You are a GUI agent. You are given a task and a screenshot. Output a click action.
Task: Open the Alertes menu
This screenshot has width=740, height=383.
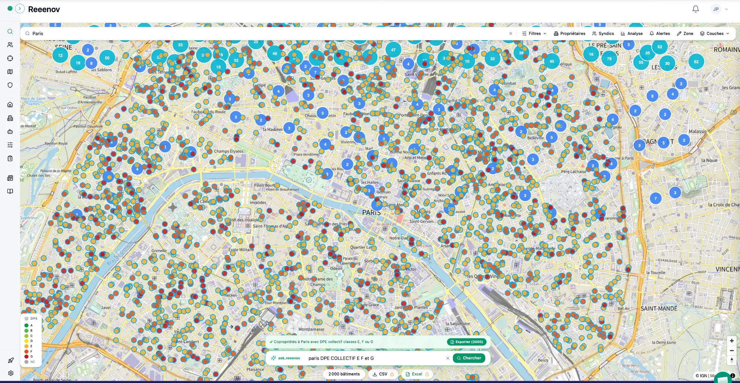coord(660,34)
